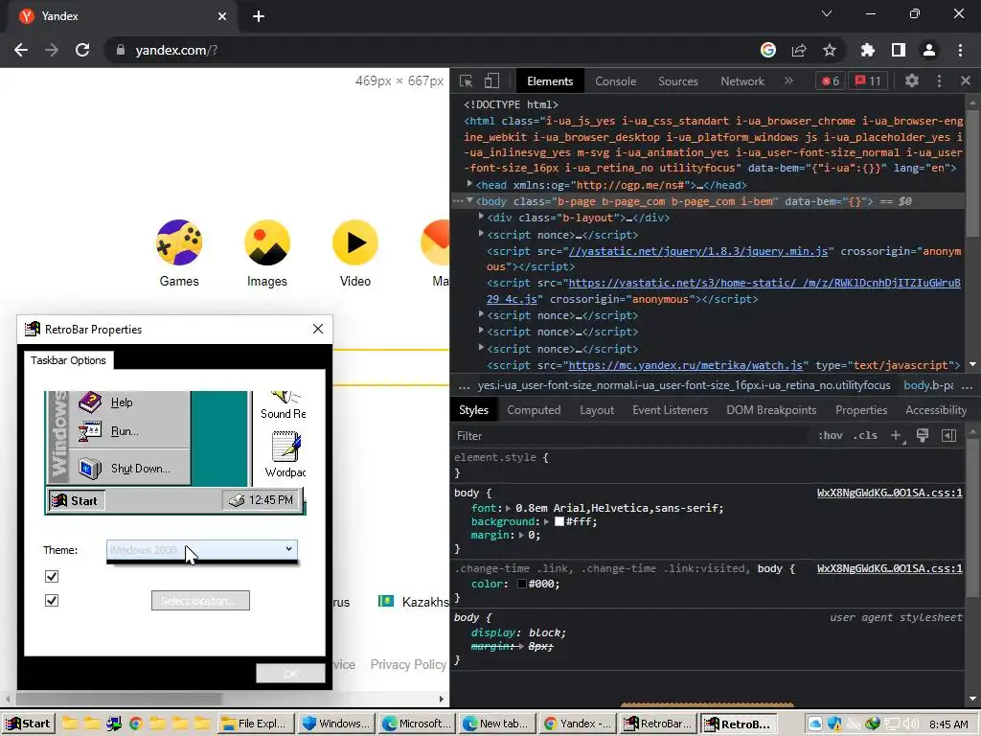Expand the head element node
Screen dimensions: 981x736
point(469,184)
